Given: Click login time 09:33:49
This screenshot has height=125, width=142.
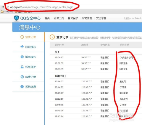Looking at the screenshot, I should tap(59, 69).
